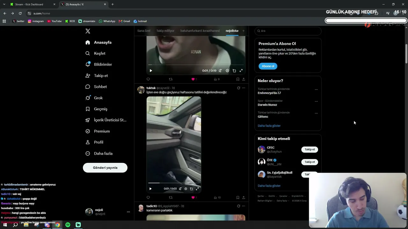The image size is (408, 229).
Task: Reload the browser page
Action: [x=20, y=13]
